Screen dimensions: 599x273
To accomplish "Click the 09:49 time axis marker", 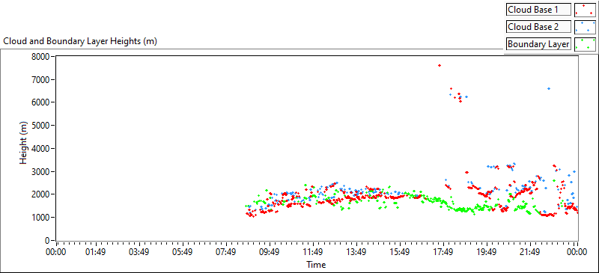I will [270, 252].
